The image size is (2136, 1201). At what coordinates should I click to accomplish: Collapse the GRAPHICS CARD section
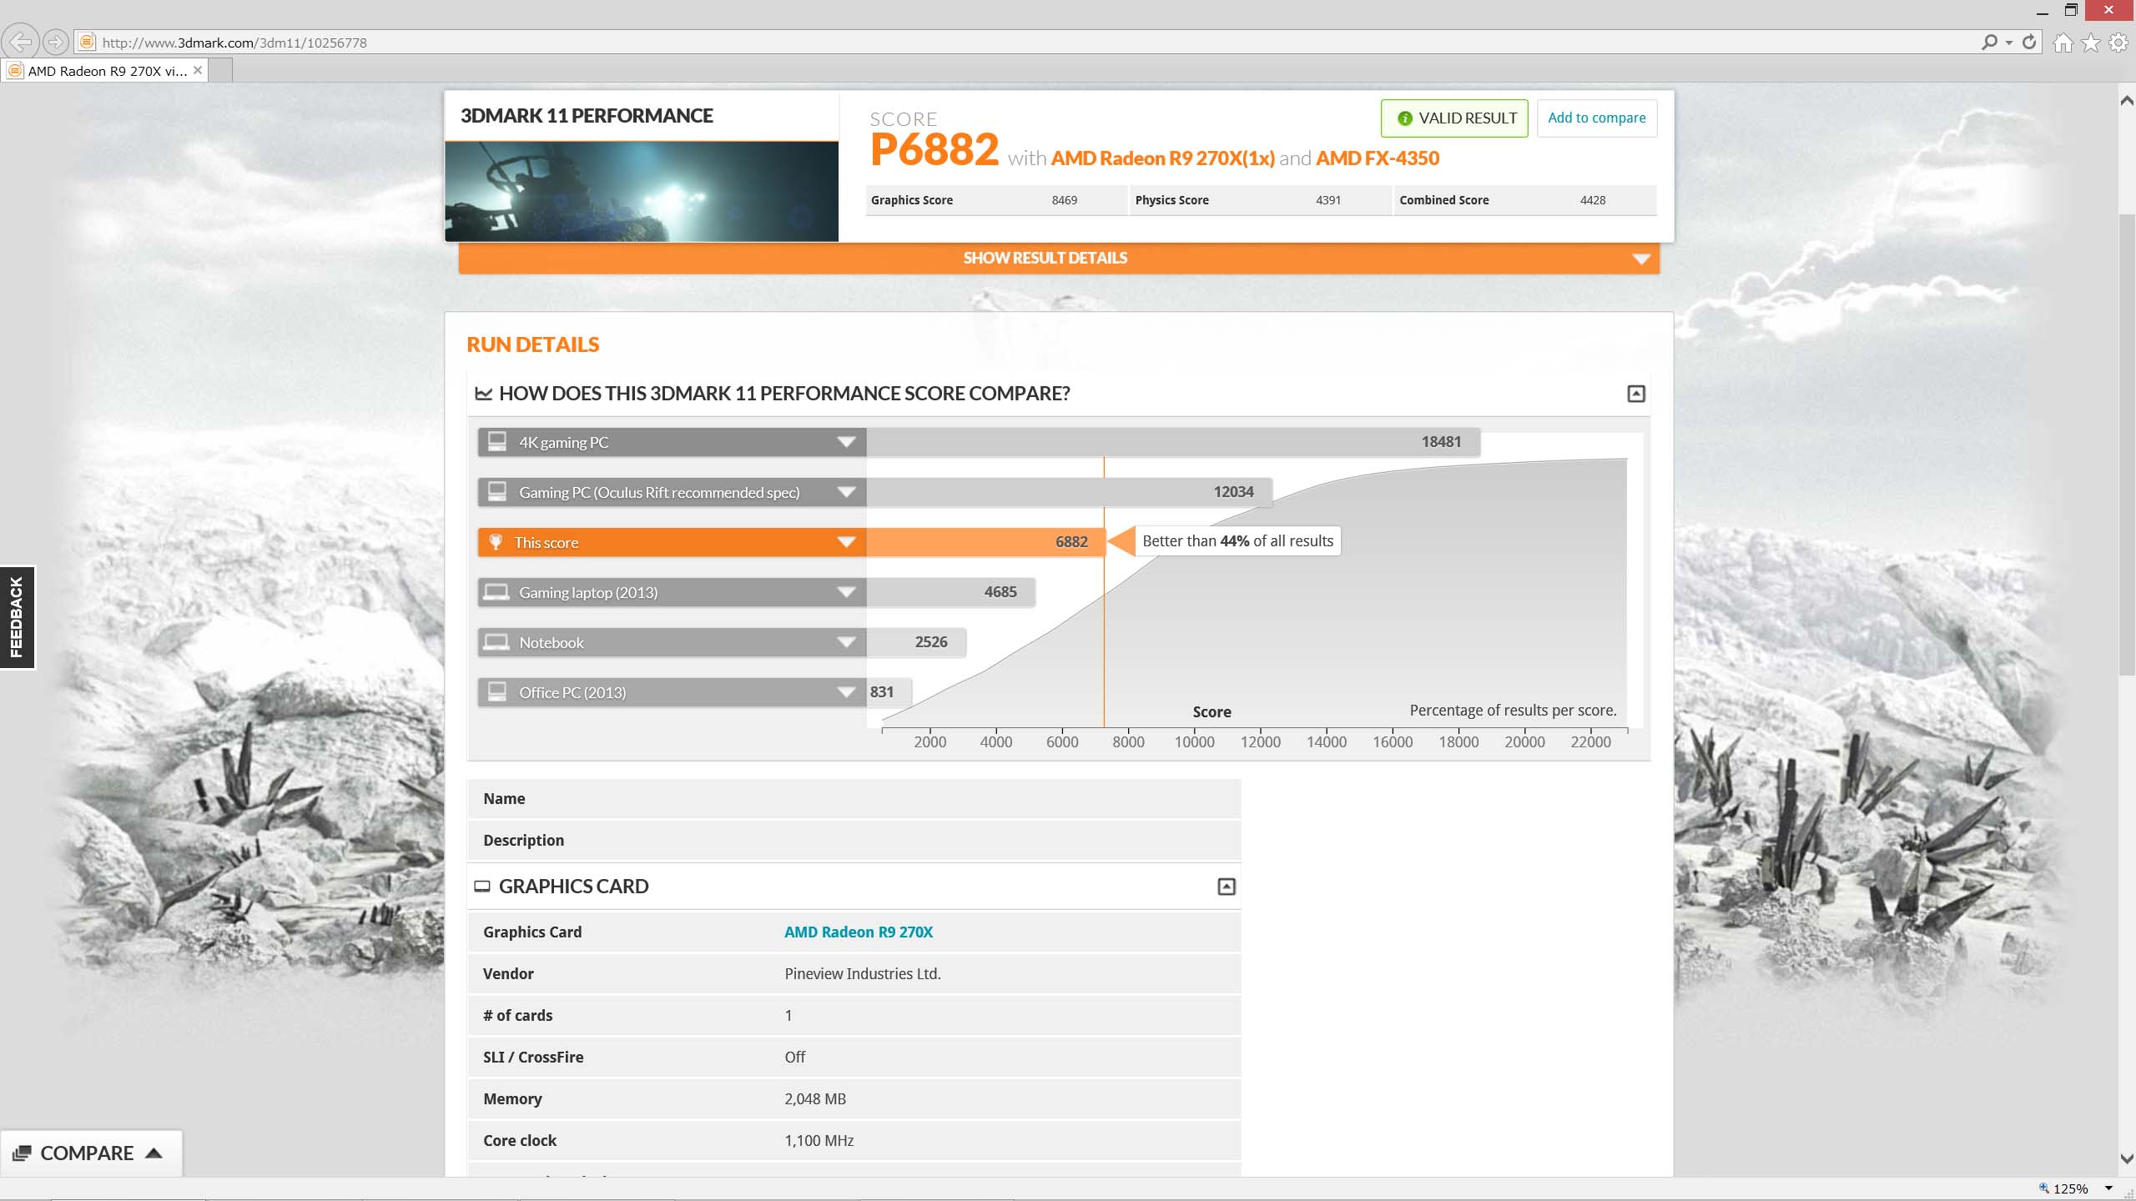coord(1226,887)
